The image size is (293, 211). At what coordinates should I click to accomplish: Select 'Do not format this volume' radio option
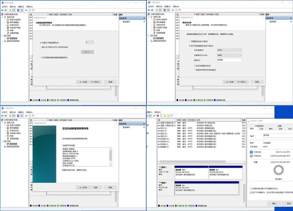(189, 41)
